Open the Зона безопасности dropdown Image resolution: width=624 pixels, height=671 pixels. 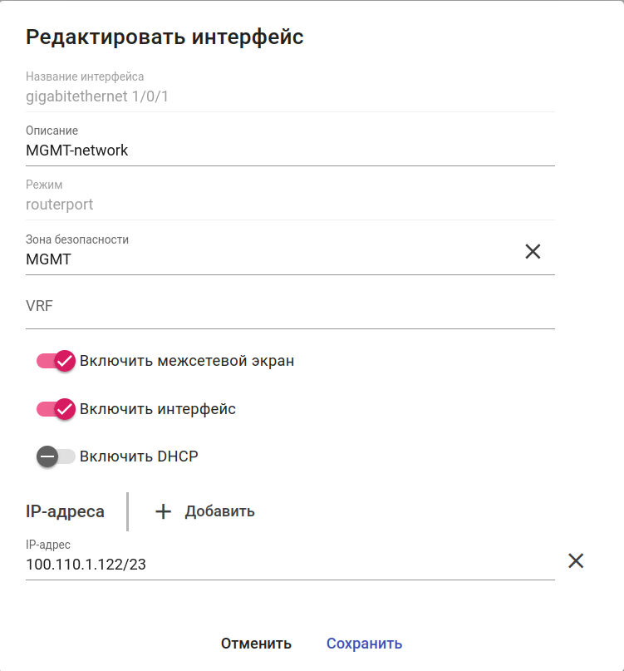tap(266, 259)
